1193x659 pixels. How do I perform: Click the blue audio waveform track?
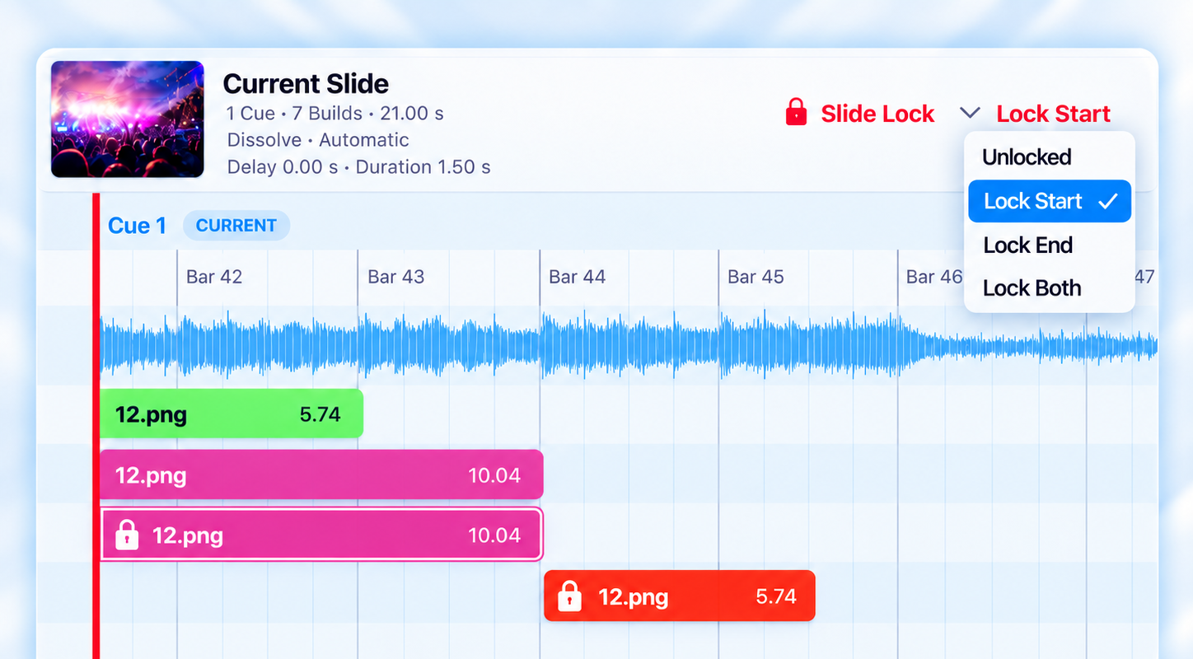click(629, 344)
